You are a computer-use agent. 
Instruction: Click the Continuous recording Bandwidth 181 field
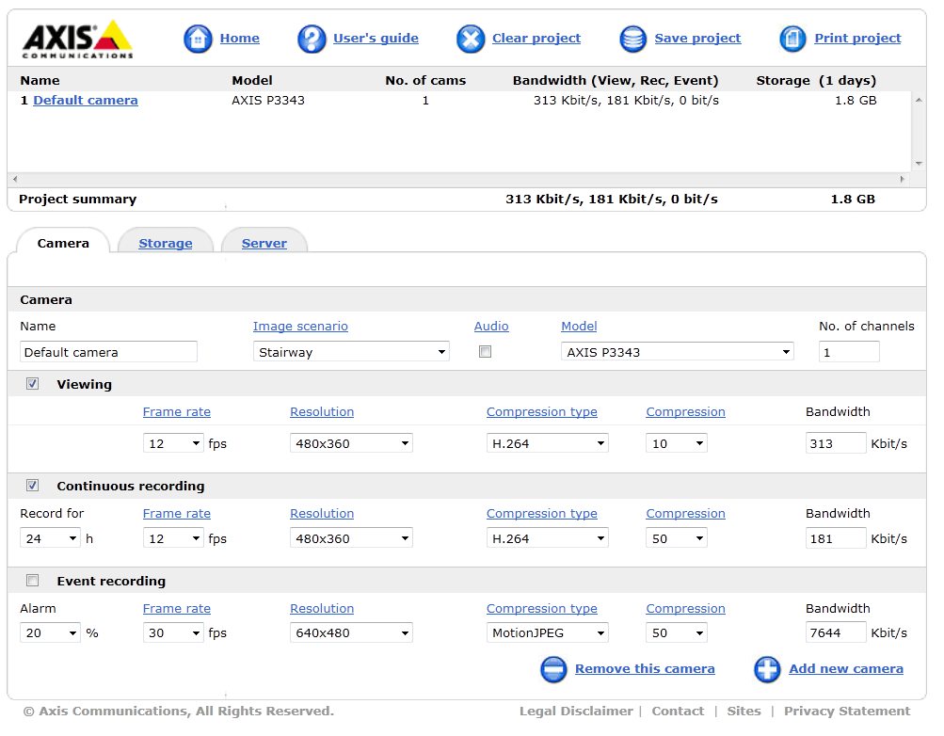tap(836, 538)
